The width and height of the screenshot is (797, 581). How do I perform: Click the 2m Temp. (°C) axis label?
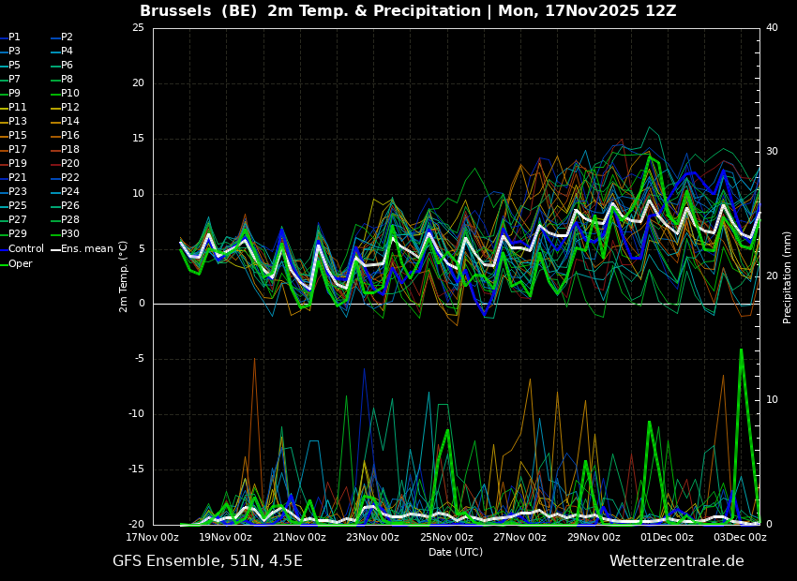(124, 276)
